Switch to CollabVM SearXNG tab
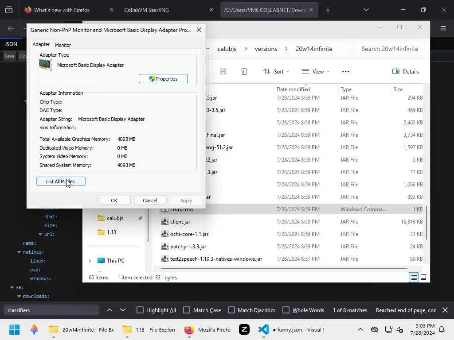The image size is (454, 340). pyautogui.click(x=146, y=10)
